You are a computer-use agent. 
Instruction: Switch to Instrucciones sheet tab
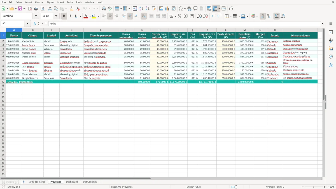click(90, 182)
